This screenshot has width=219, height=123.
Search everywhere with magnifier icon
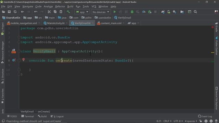195,12
